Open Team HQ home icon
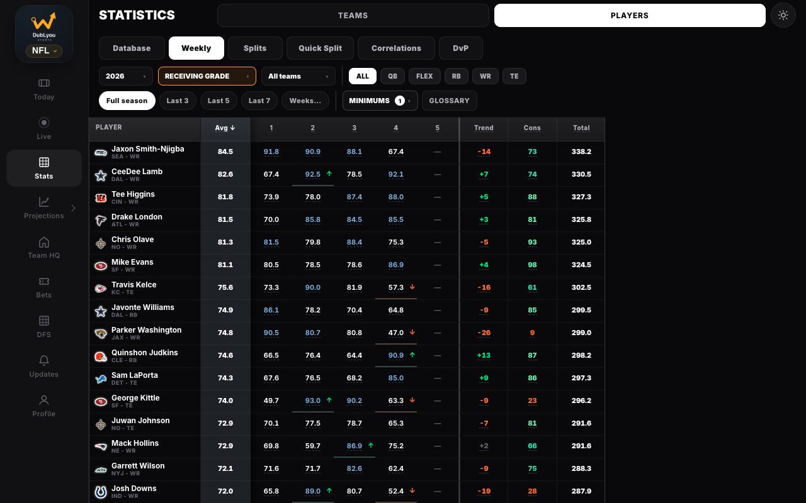806x503 pixels. [44, 241]
